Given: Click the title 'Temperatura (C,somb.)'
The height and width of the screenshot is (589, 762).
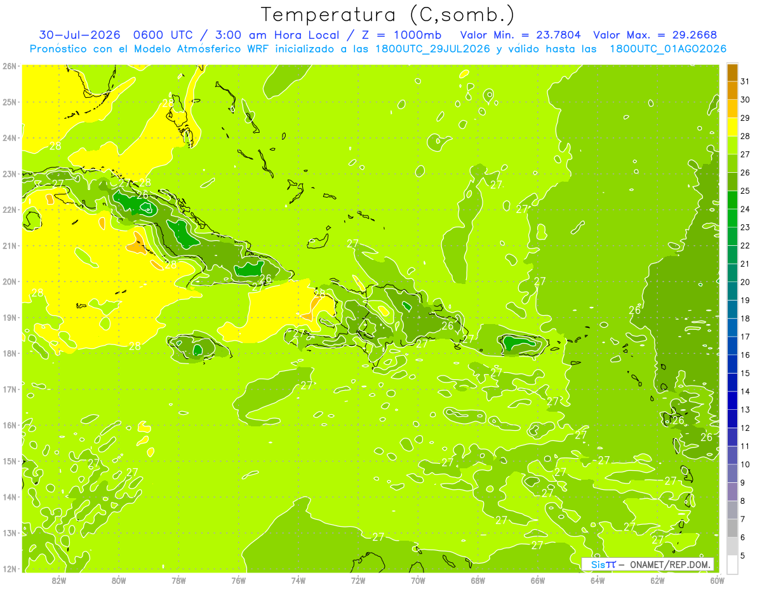Looking at the screenshot, I should 388,15.
